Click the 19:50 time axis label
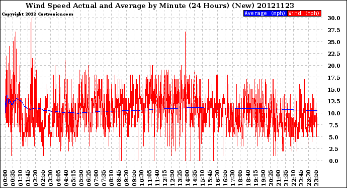The height and width of the screenshot is (188, 347). 263,178
